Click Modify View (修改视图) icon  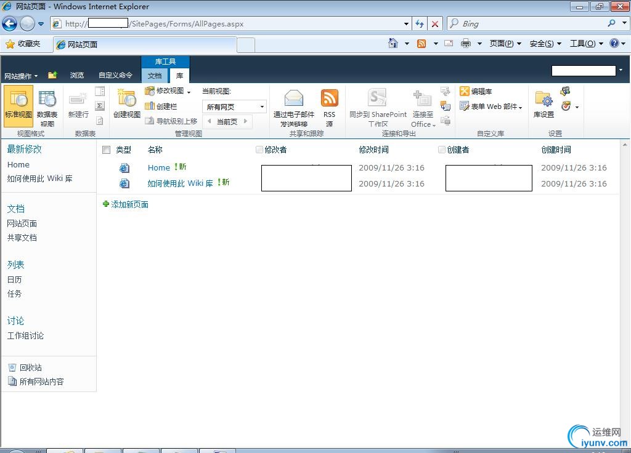[x=149, y=91]
